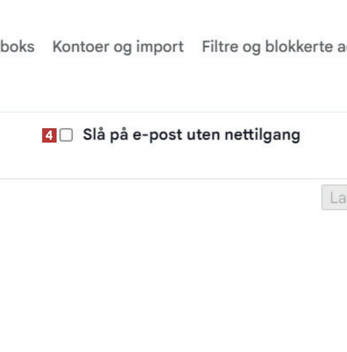Viewport: 347px width, 352px height.
Task: Click the cut-off button at the bottom right
Action: (334, 197)
